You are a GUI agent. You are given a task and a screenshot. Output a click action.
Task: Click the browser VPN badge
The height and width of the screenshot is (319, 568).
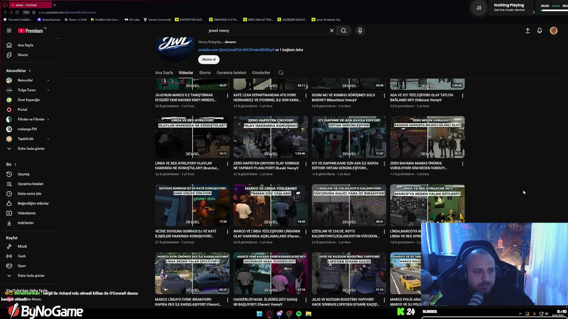[x=27, y=12]
